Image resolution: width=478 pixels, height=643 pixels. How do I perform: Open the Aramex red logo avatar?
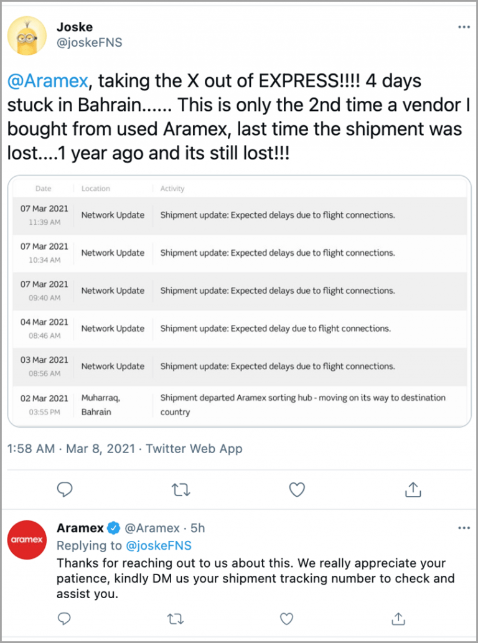click(27, 540)
